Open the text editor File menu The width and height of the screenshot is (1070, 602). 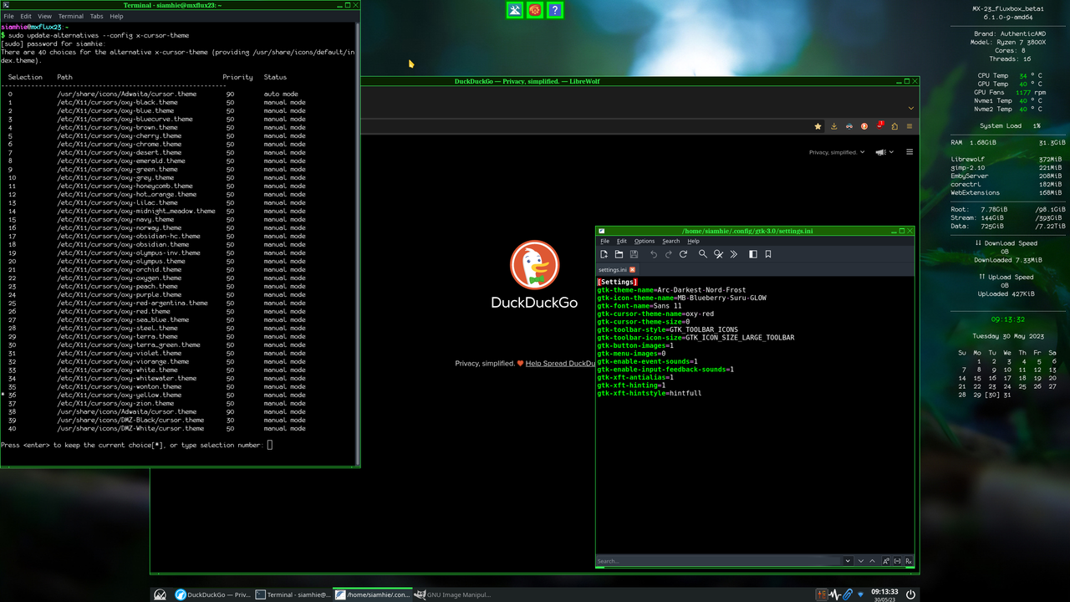pyautogui.click(x=604, y=241)
